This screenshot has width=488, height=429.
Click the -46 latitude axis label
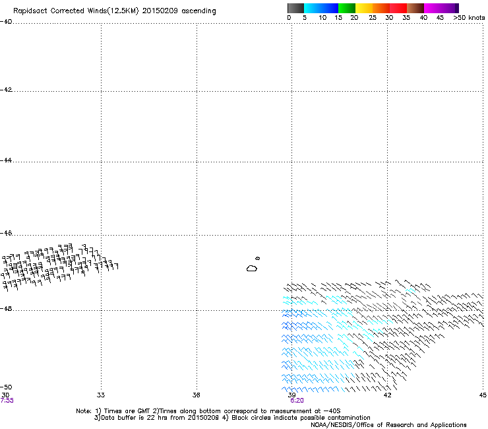click(6, 234)
